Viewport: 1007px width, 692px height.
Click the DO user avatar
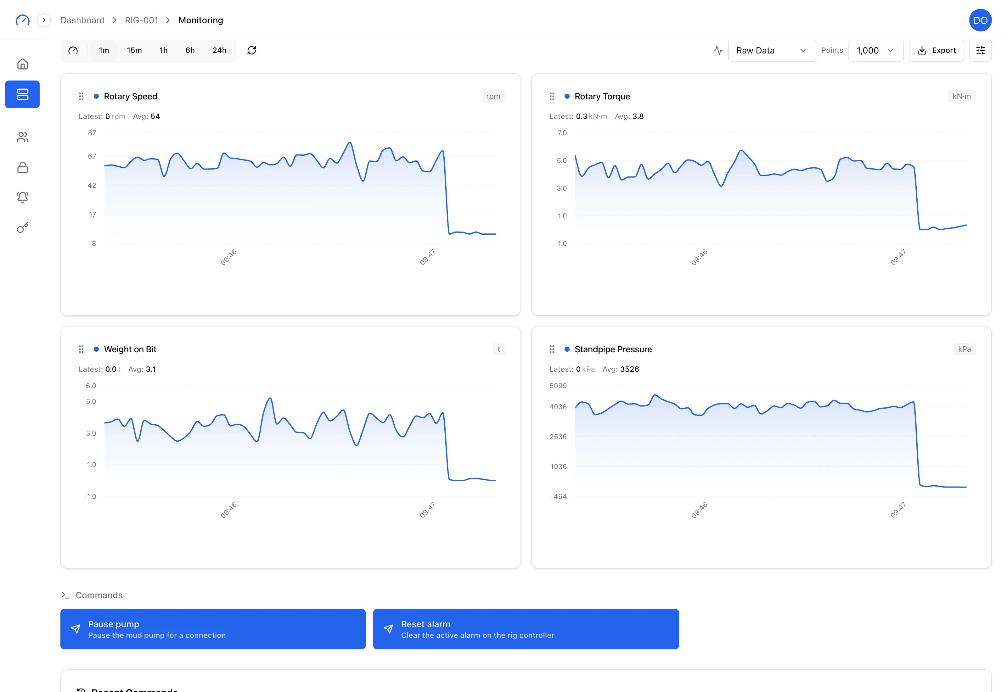click(980, 20)
